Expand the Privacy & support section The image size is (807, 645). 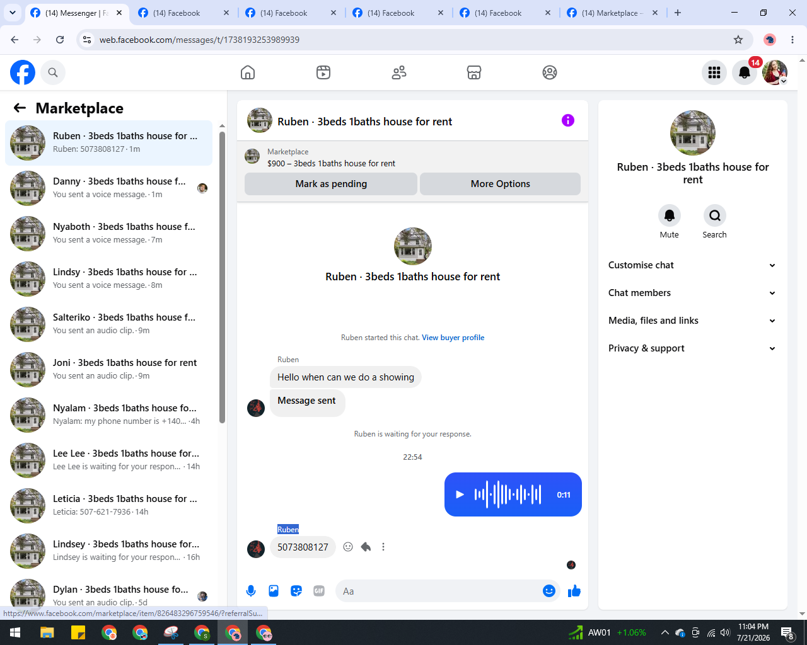[692, 348]
